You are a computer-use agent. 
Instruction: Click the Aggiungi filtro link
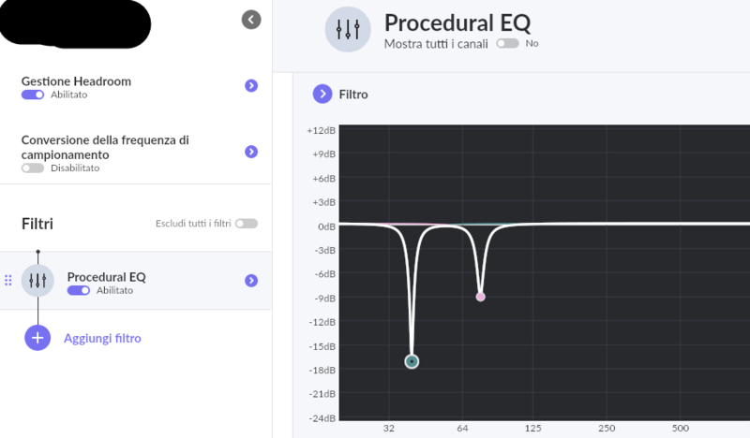click(x=102, y=338)
